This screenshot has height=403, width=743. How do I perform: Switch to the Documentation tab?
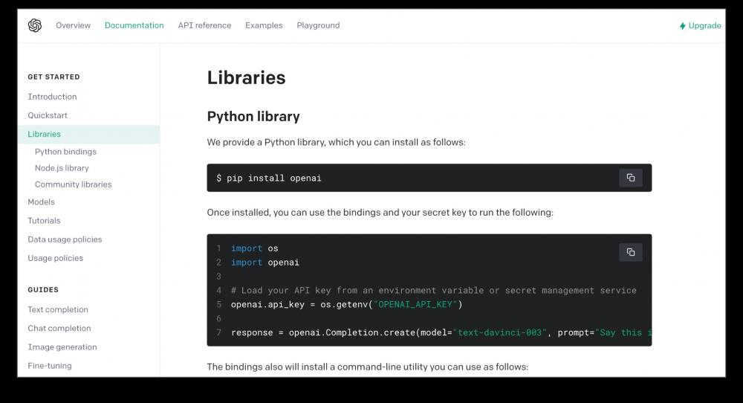click(x=134, y=25)
